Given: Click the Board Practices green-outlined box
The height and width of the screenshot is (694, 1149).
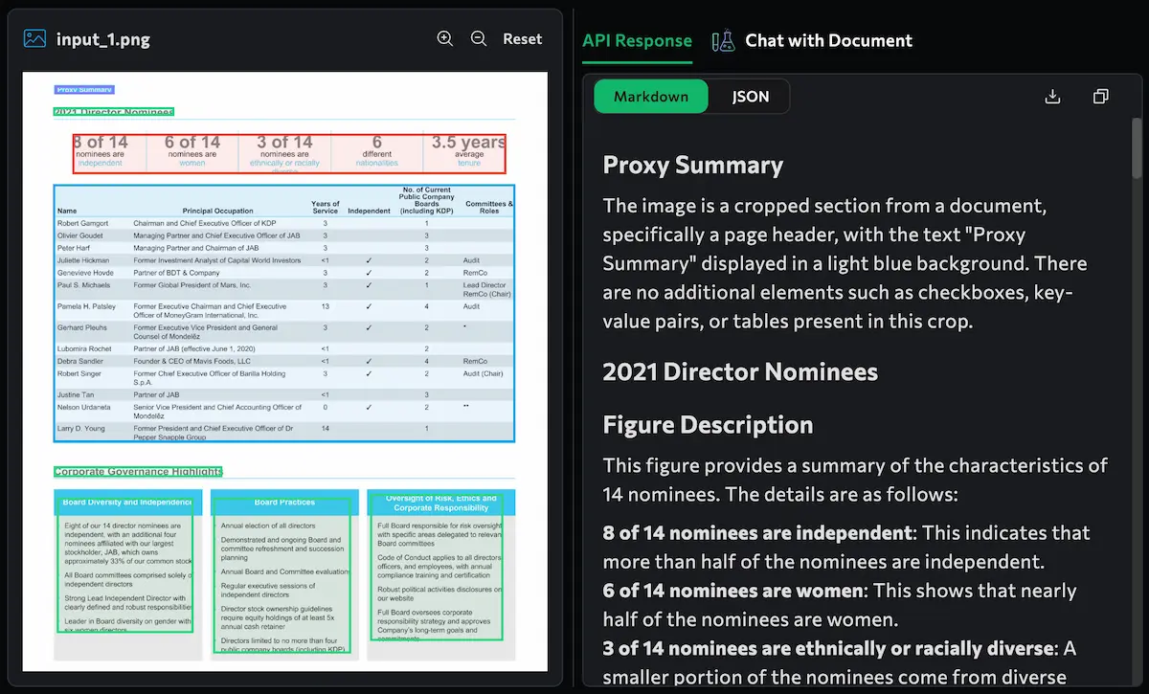Looking at the screenshot, I should [282, 574].
